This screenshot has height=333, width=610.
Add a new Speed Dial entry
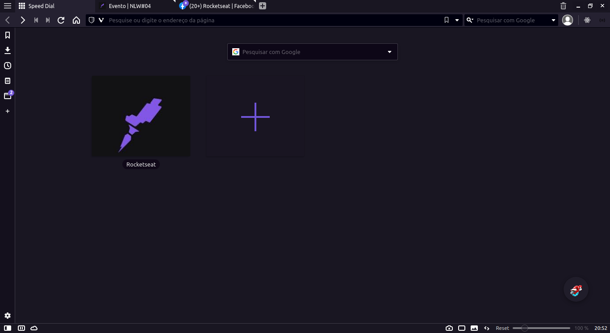[255, 117]
